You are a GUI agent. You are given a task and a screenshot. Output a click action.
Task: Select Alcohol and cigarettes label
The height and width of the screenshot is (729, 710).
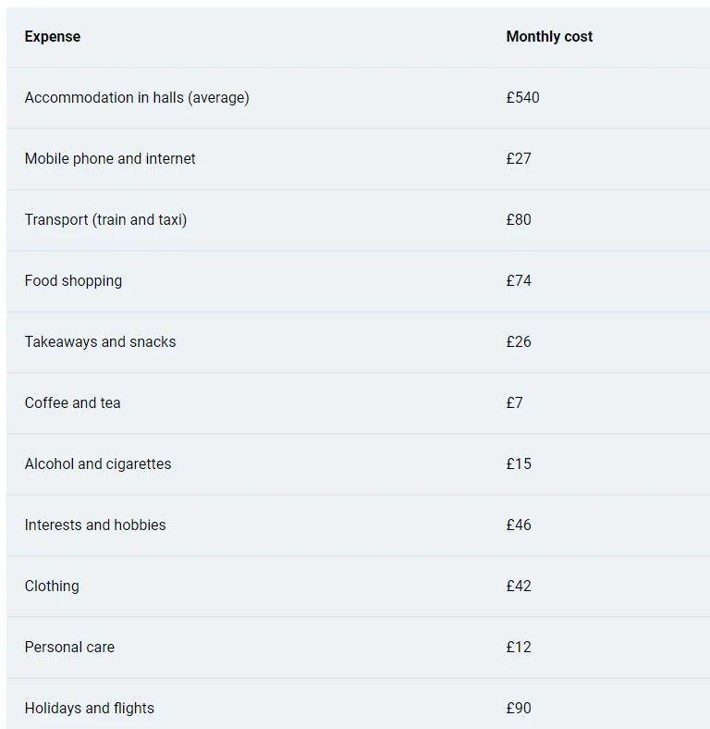tap(98, 464)
